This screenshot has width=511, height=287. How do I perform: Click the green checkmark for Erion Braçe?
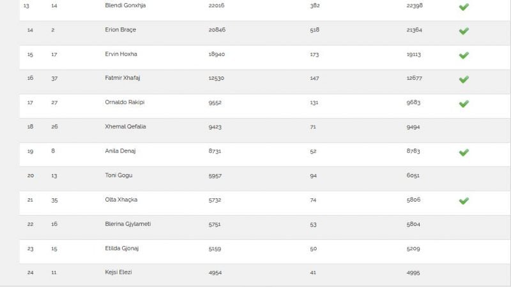click(464, 31)
